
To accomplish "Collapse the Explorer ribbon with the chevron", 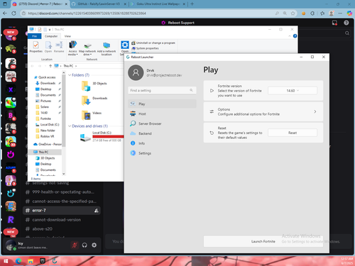I will 290,36.
